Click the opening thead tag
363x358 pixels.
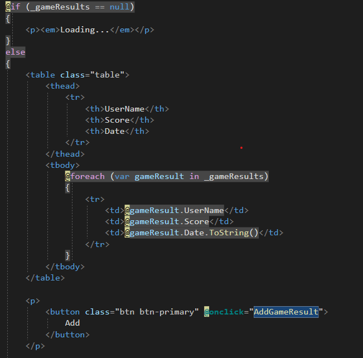click(x=62, y=86)
